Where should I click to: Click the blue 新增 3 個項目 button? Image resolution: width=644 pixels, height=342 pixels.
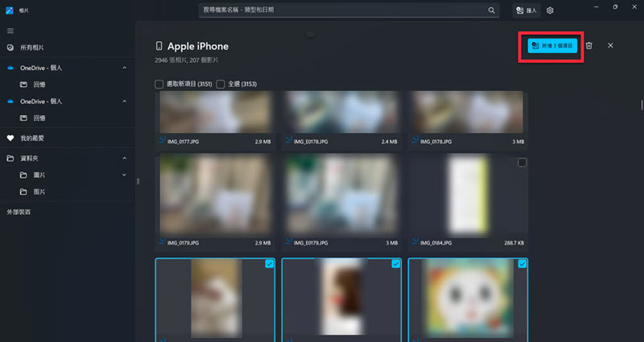552,46
